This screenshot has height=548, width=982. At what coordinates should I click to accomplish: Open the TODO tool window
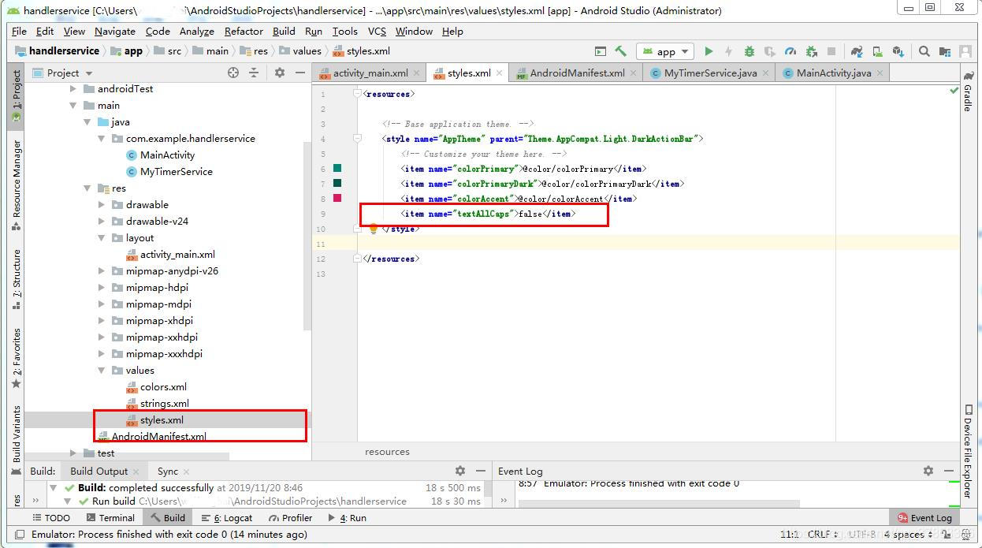tap(51, 518)
